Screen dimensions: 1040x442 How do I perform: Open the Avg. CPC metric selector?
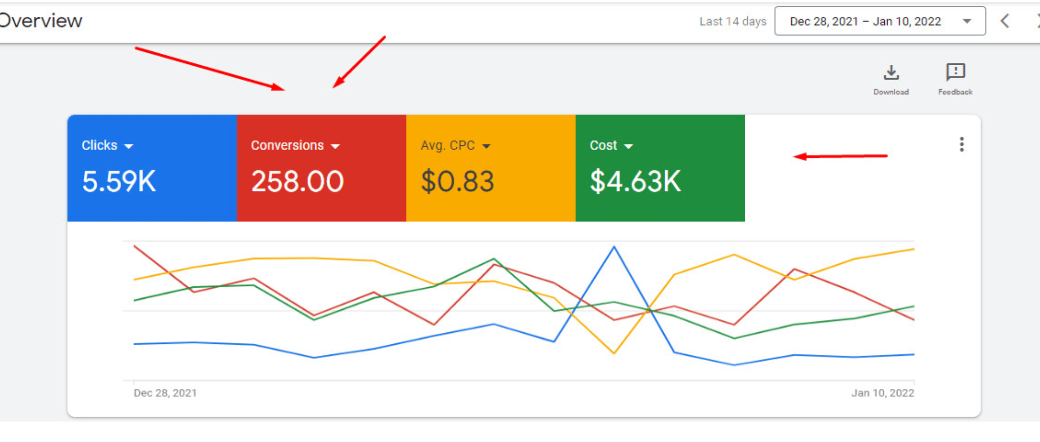[x=486, y=146]
